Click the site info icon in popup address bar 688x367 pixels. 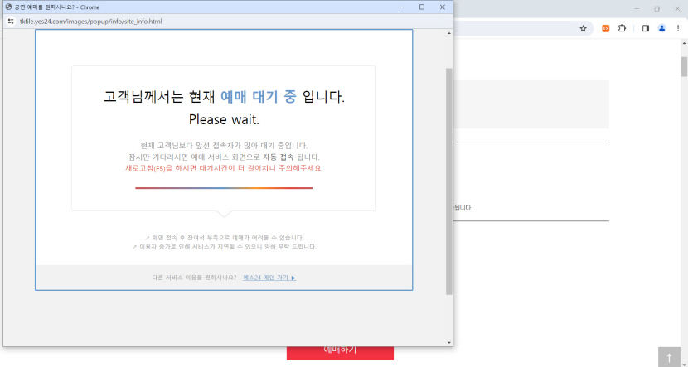click(x=11, y=20)
